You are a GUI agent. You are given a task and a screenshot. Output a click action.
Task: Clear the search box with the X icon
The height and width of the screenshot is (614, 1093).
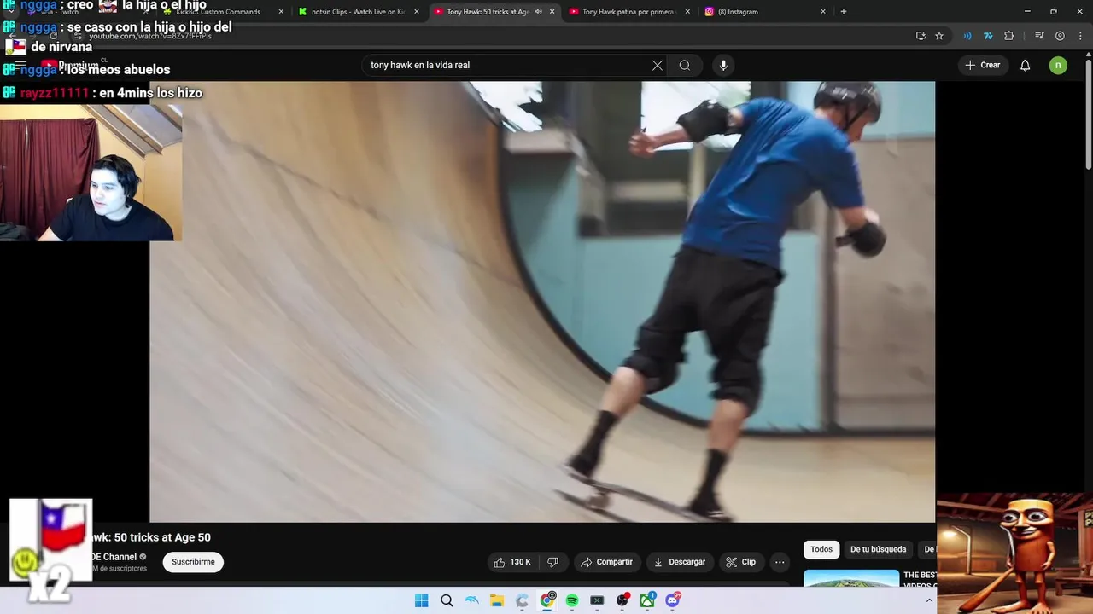point(658,65)
